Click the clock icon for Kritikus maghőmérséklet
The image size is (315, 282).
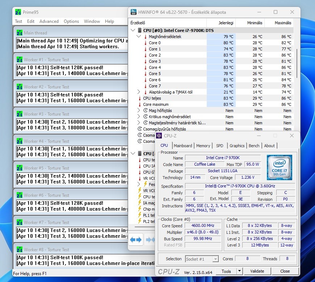[x=146, y=117]
